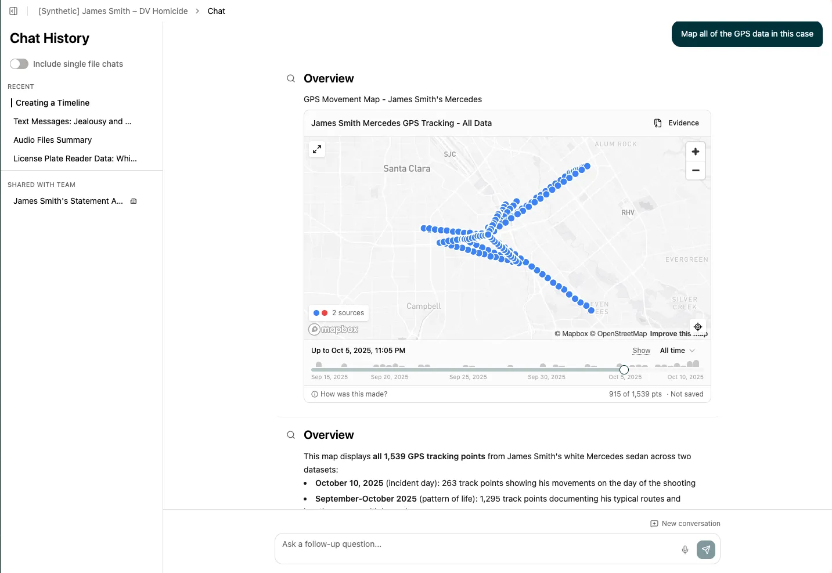
Task: Zoom out on the GPS map
Action: 695,170
